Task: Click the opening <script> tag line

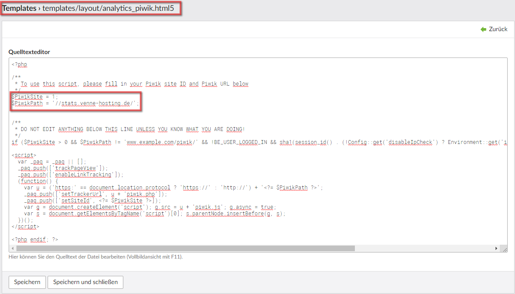Action: point(24,155)
